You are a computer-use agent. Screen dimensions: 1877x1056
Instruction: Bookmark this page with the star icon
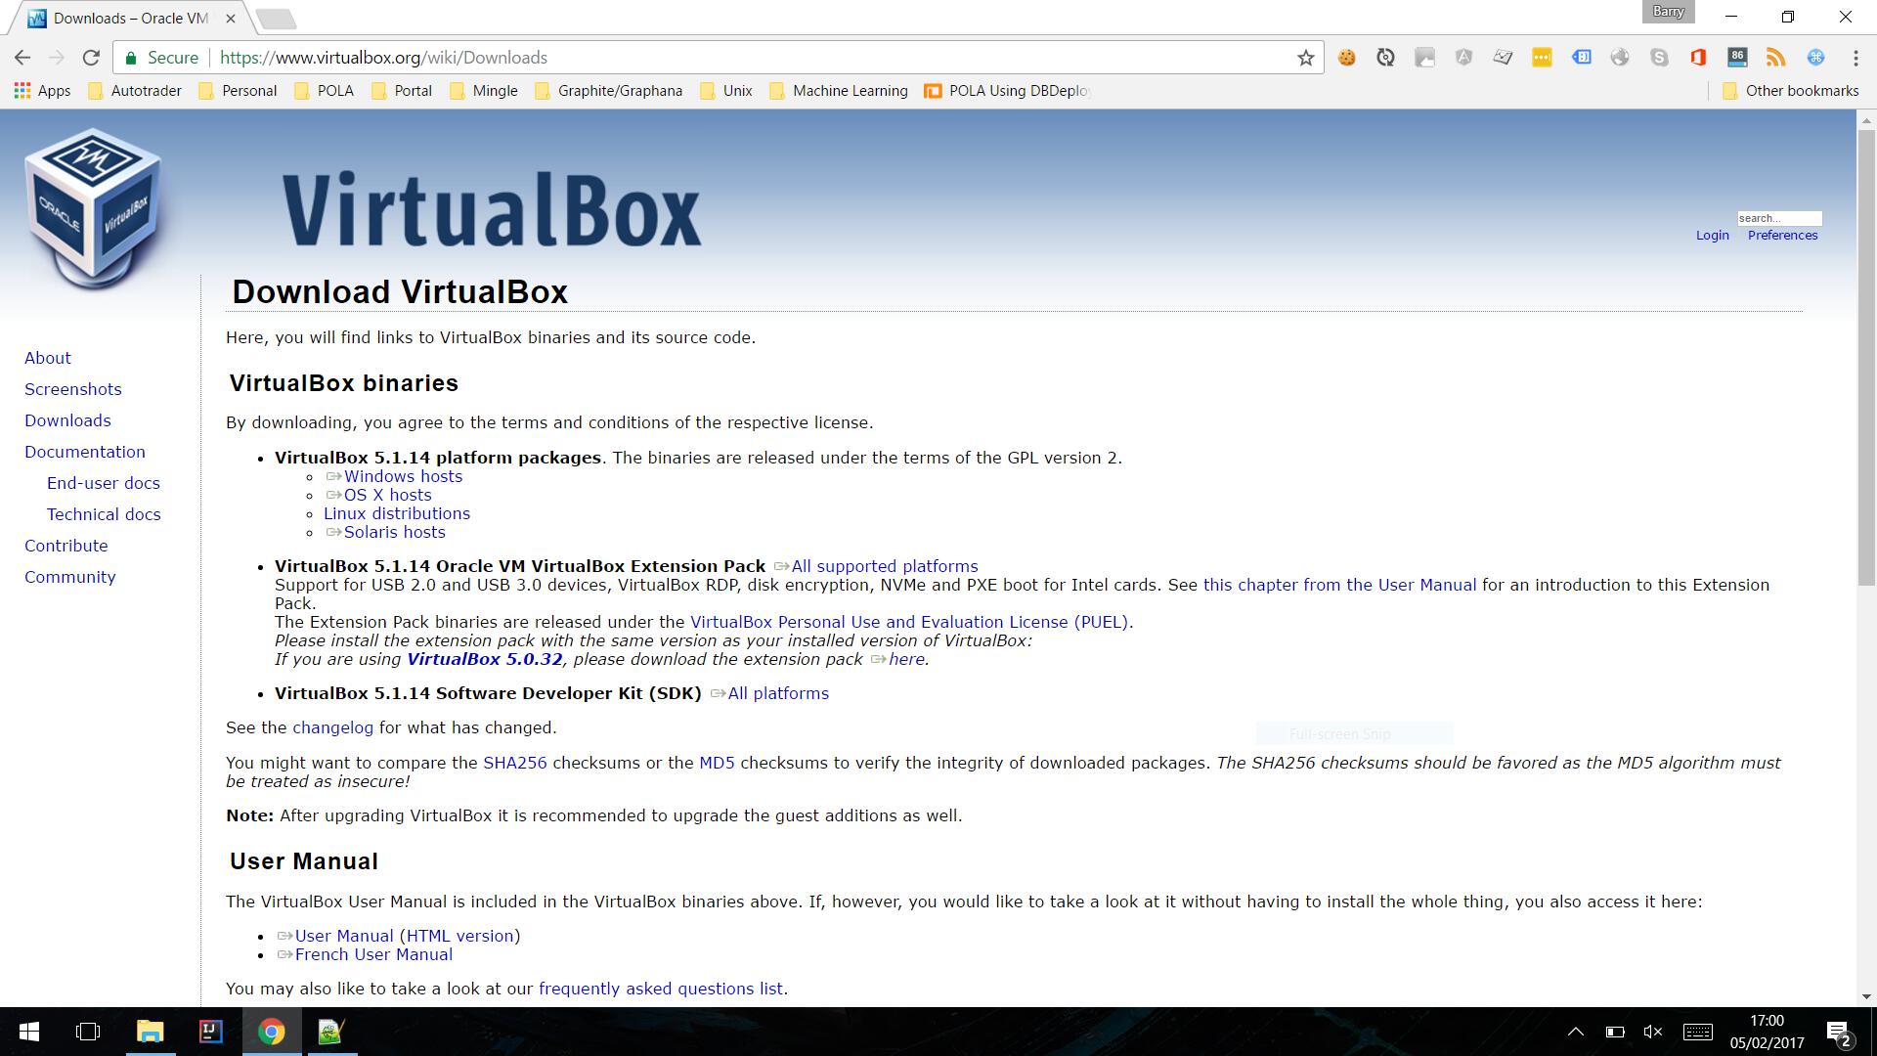click(1305, 58)
